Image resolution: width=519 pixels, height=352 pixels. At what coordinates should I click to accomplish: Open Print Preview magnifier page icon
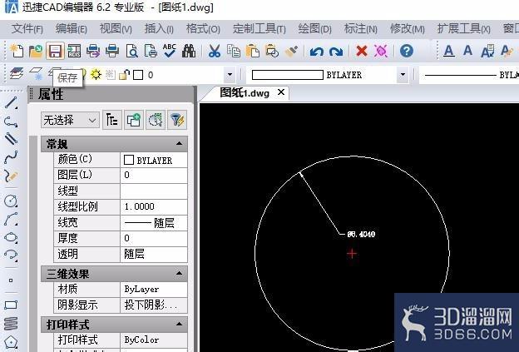pyautogui.click(x=131, y=51)
